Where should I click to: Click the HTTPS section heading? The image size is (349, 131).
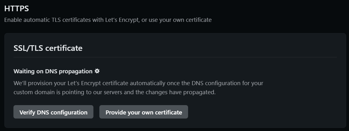click(x=17, y=9)
